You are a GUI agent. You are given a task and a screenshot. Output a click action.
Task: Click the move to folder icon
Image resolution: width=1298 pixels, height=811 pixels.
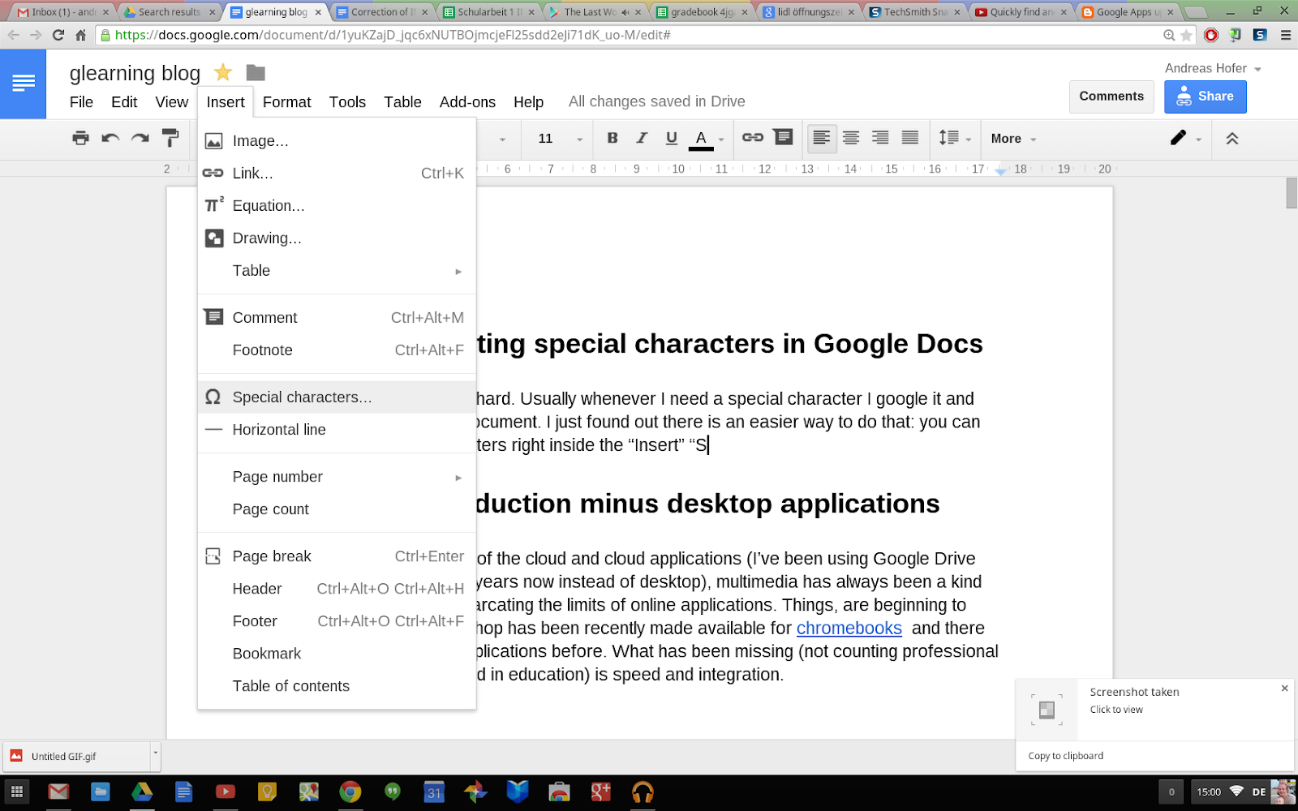pyautogui.click(x=256, y=73)
